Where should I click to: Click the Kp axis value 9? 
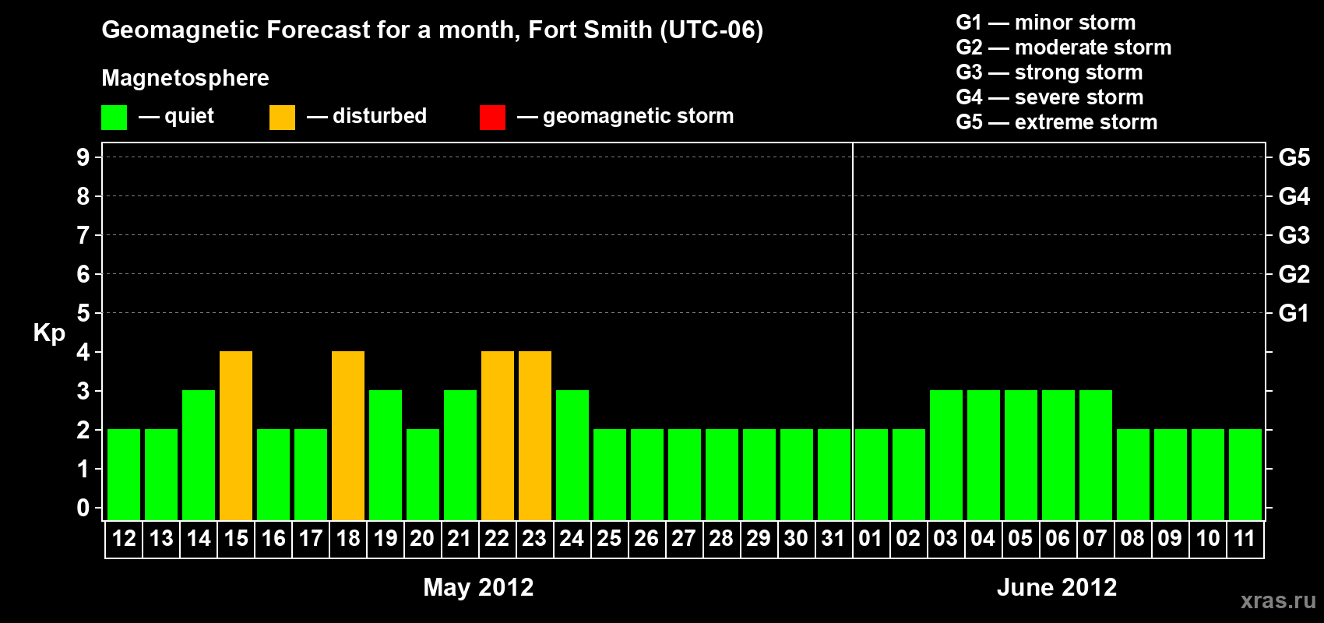[x=83, y=157]
